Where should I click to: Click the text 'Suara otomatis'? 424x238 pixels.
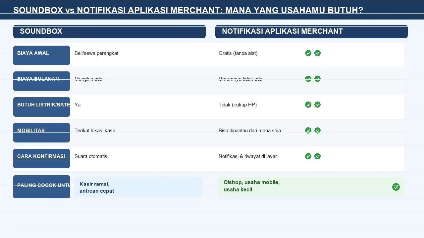pos(91,156)
